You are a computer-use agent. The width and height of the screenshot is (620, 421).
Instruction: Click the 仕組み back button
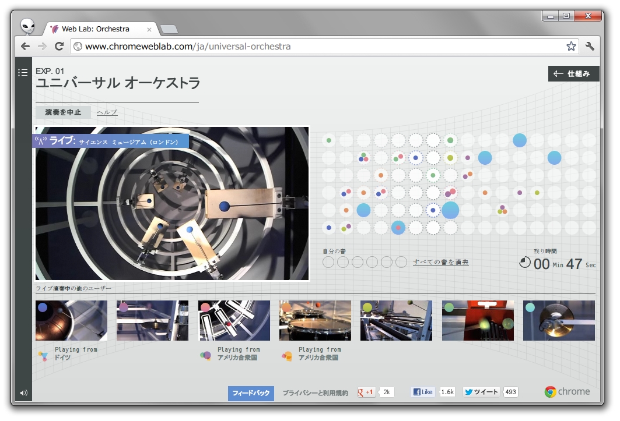click(573, 73)
